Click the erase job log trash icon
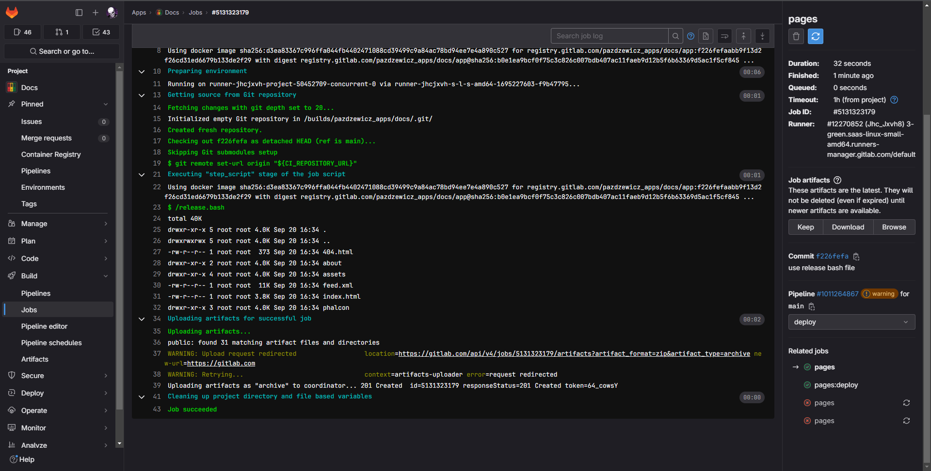Image resolution: width=931 pixels, height=471 pixels. (x=796, y=36)
